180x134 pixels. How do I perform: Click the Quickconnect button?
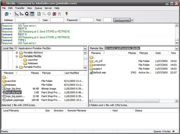121,20
